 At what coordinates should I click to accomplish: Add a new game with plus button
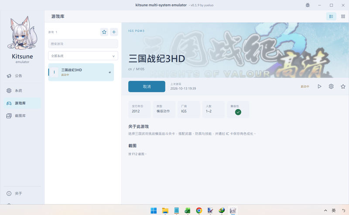click(x=114, y=32)
